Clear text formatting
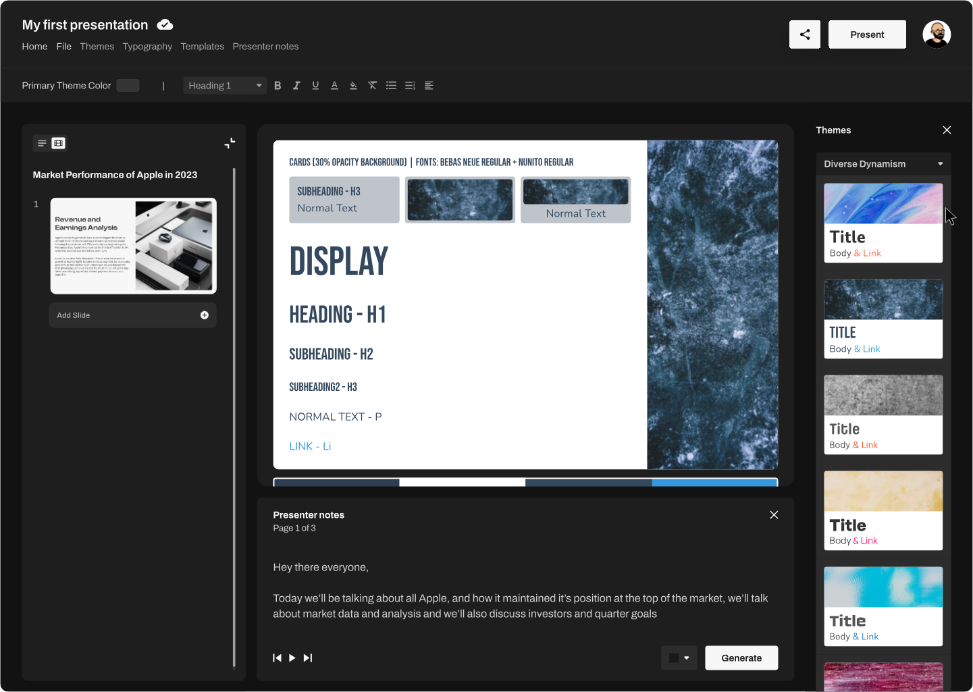This screenshot has width=973, height=692. tap(372, 86)
